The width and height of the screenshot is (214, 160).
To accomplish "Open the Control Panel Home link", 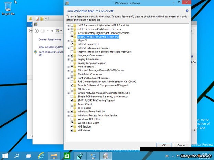I will [50, 40].
